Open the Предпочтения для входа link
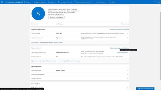This screenshot has width=161, height=90. pos(38,61)
